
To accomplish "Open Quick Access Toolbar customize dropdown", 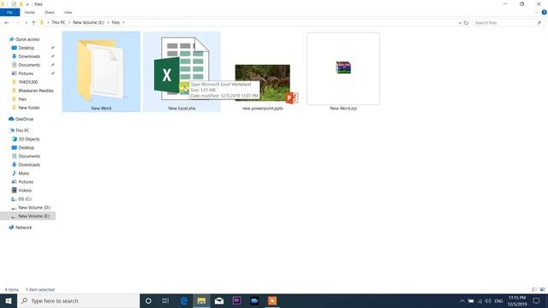I will 27,4.
